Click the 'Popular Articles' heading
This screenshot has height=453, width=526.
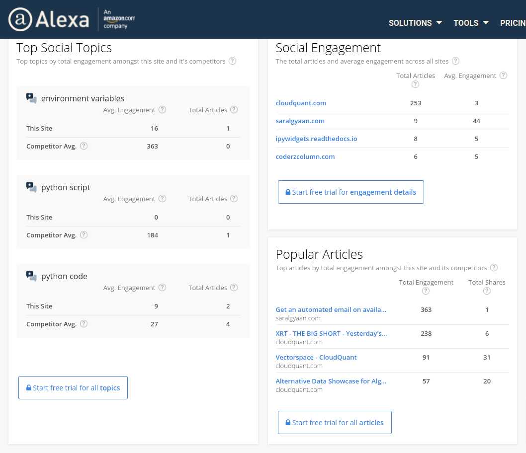pyautogui.click(x=319, y=254)
